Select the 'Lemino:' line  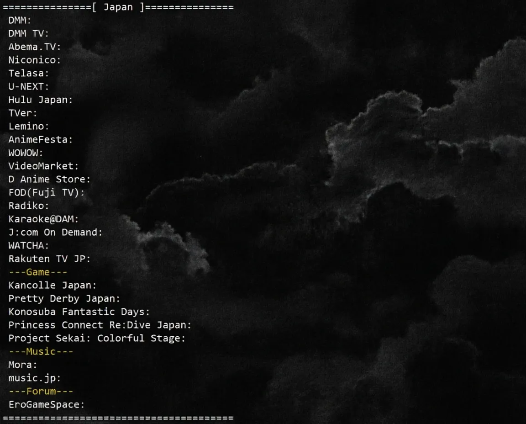point(28,126)
